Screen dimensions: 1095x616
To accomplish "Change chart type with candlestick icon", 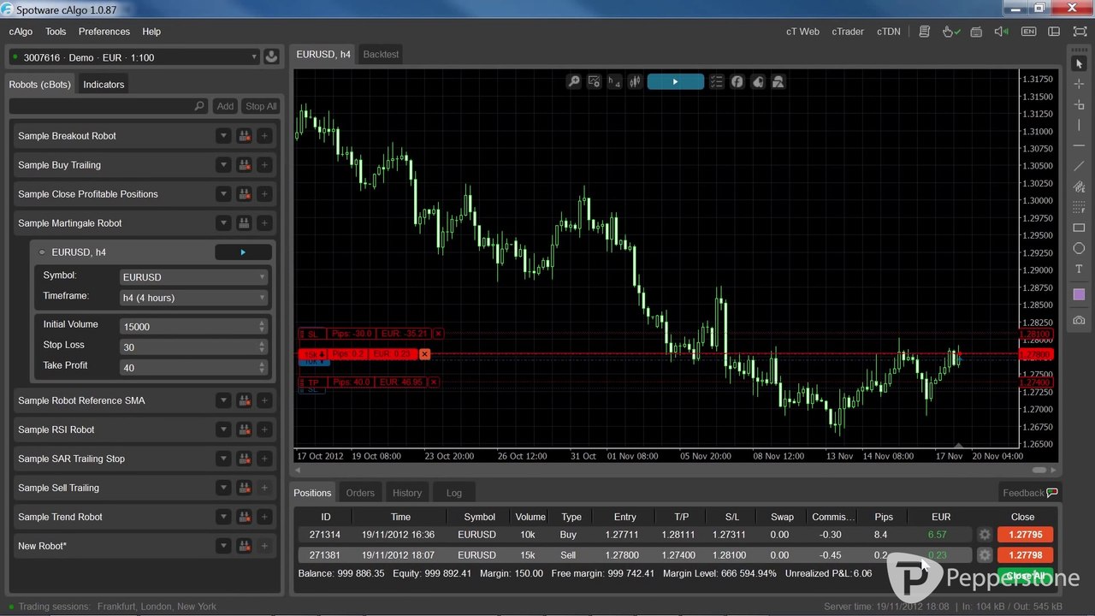I will coord(635,82).
